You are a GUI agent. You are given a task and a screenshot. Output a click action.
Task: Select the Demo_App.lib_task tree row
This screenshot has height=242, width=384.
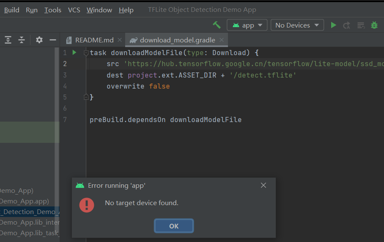pyautogui.click(x=30, y=233)
